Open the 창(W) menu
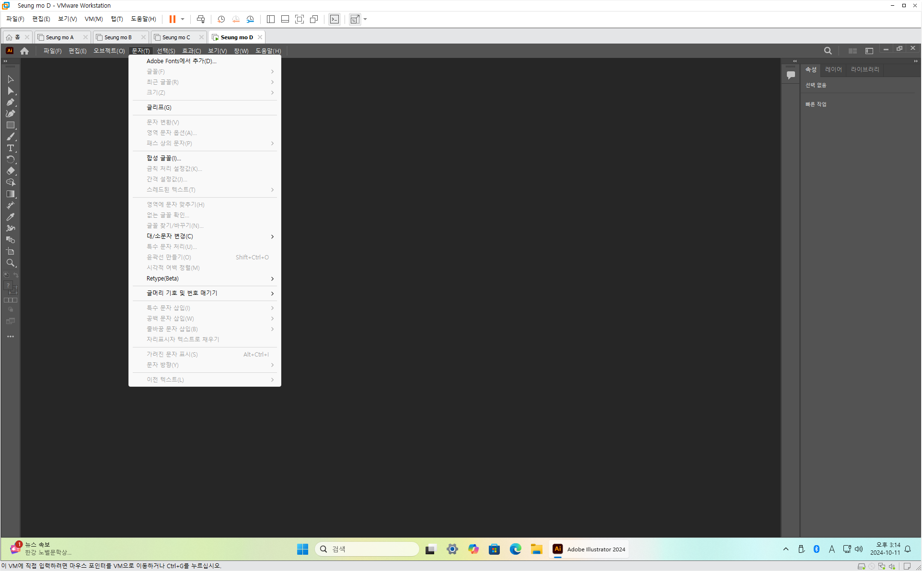Screen dimensions: 922x571 pos(241,51)
